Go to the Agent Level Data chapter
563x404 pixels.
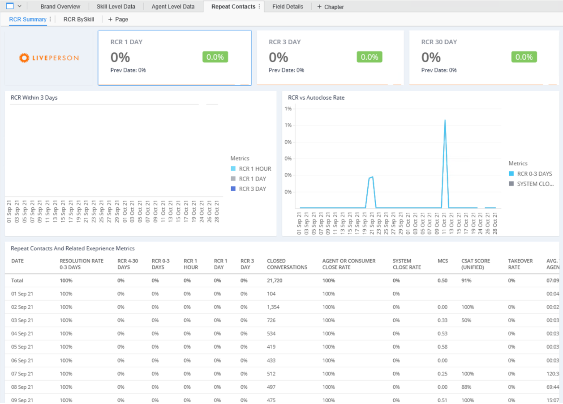pos(173,7)
